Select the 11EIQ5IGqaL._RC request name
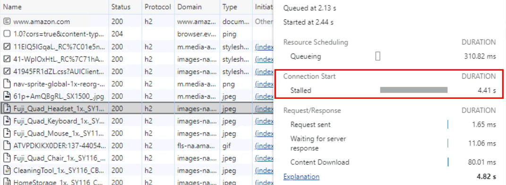The height and width of the screenshot is (185, 506). (59, 47)
